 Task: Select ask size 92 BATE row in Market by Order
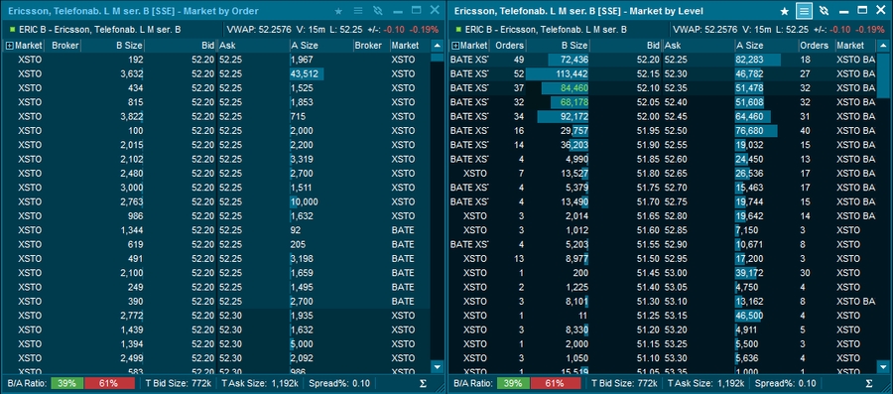[295, 230]
